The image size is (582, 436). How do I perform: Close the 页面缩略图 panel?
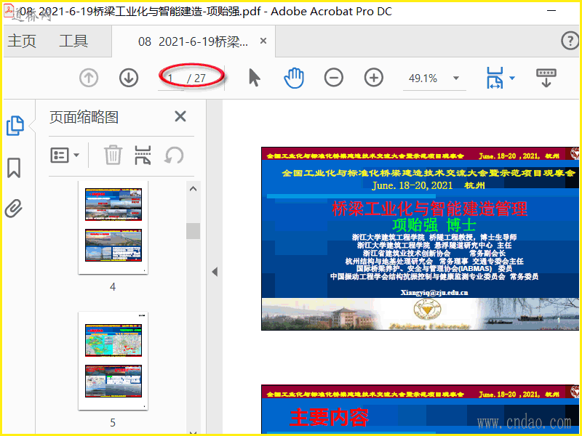180,117
